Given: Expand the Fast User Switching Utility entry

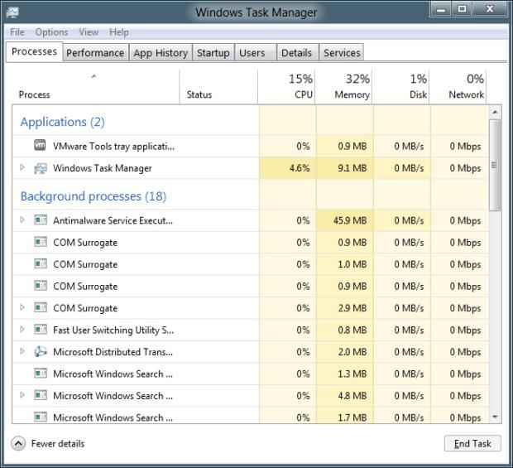Looking at the screenshot, I should point(22,329).
